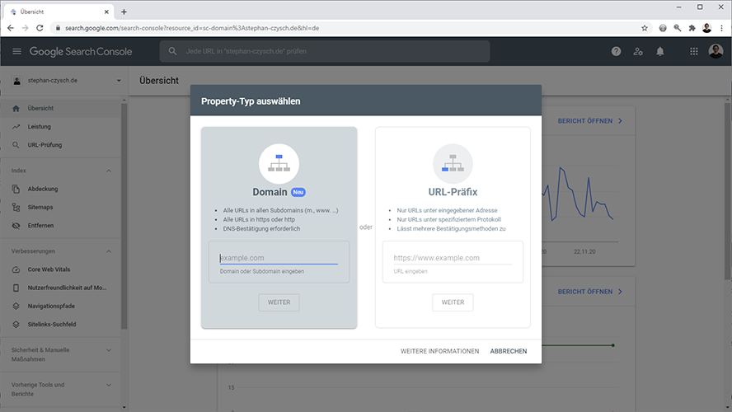Expand Sicherheit & Manuelle Maßnahmen section
The width and height of the screenshot is (732, 412).
(109, 350)
